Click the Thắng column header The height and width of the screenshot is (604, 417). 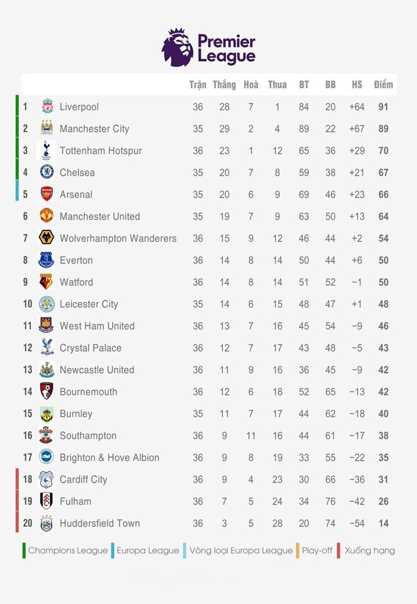(x=224, y=85)
